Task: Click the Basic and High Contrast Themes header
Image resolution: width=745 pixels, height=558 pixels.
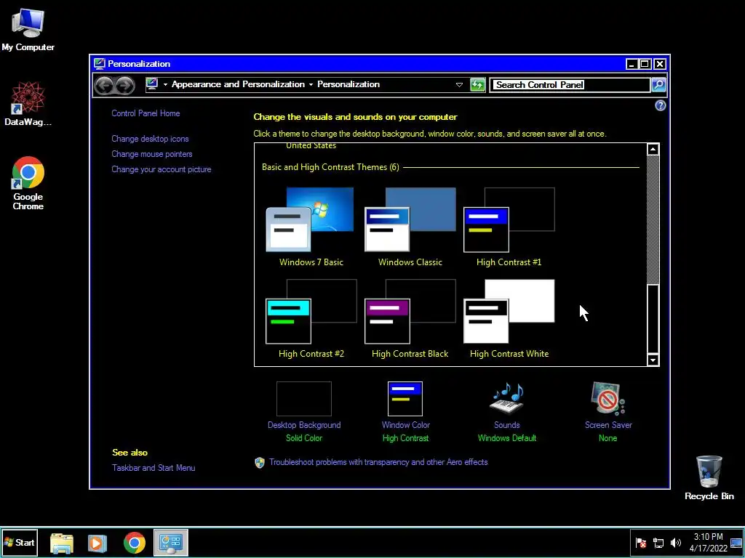Action: point(330,167)
